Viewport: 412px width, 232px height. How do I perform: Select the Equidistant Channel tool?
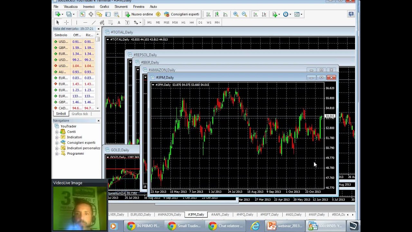coord(102,23)
